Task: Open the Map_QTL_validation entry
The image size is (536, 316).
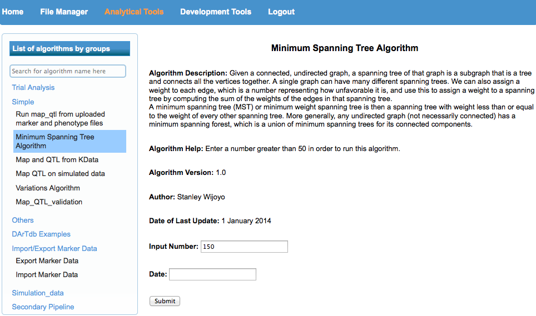Action: coord(49,202)
